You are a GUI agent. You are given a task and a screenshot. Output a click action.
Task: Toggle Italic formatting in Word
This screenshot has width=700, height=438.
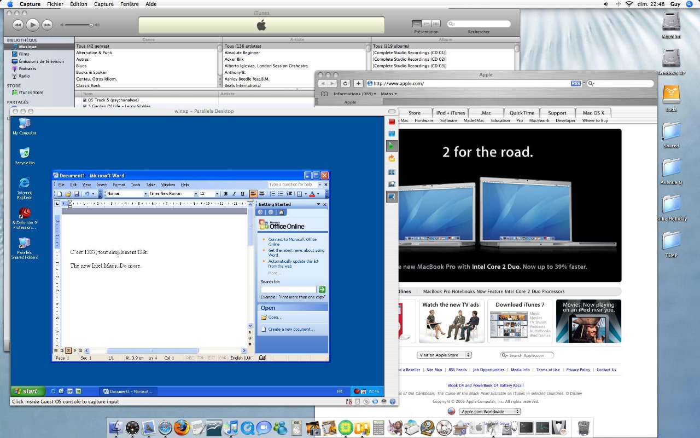point(234,194)
